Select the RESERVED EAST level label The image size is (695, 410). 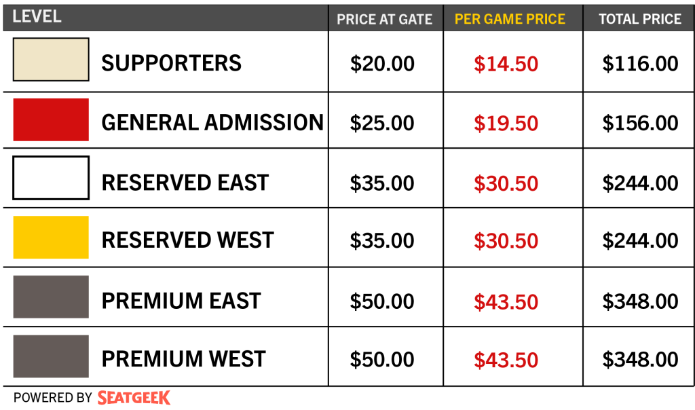pos(185,183)
